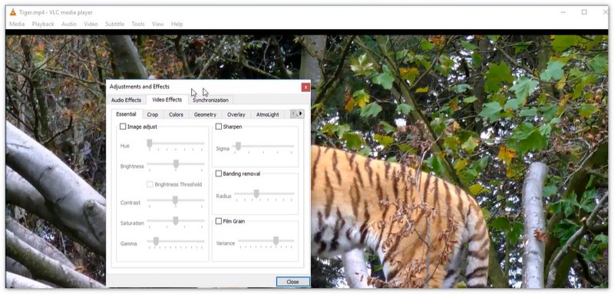Image resolution: width=614 pixels, height=294 pixels.
Task: Open the Subtitle menu
Action: (114, 24)
